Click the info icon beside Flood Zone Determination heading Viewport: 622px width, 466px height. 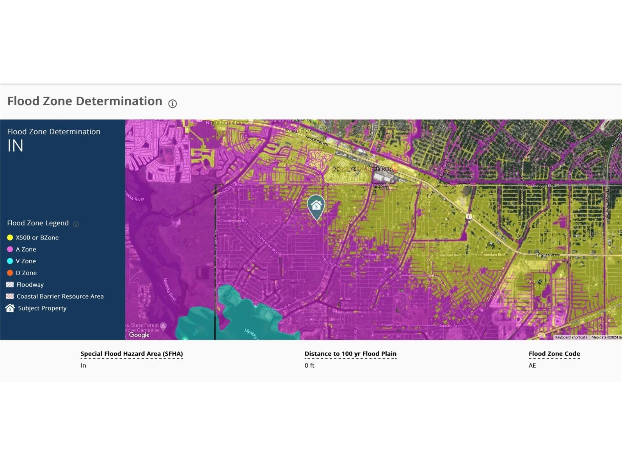[172, 103]
